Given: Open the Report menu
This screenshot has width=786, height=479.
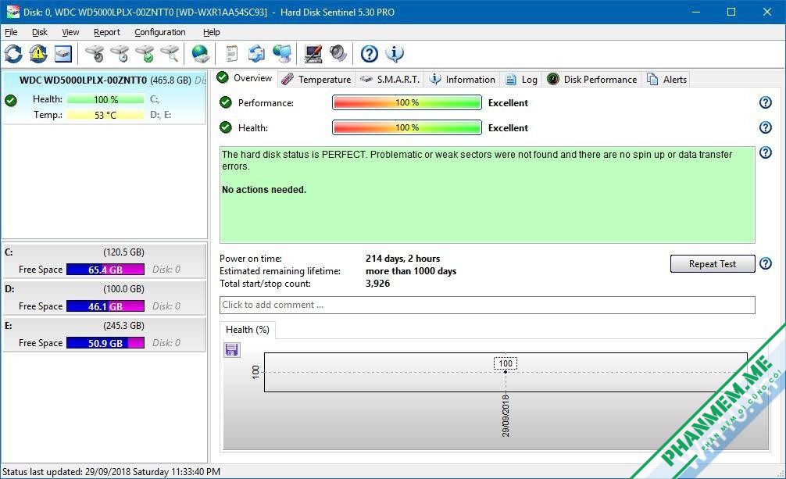Looking at the screenshot, I should point(107,32).
